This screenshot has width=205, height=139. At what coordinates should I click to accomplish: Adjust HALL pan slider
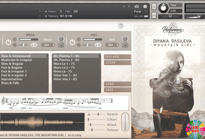(x=87, y=45)
